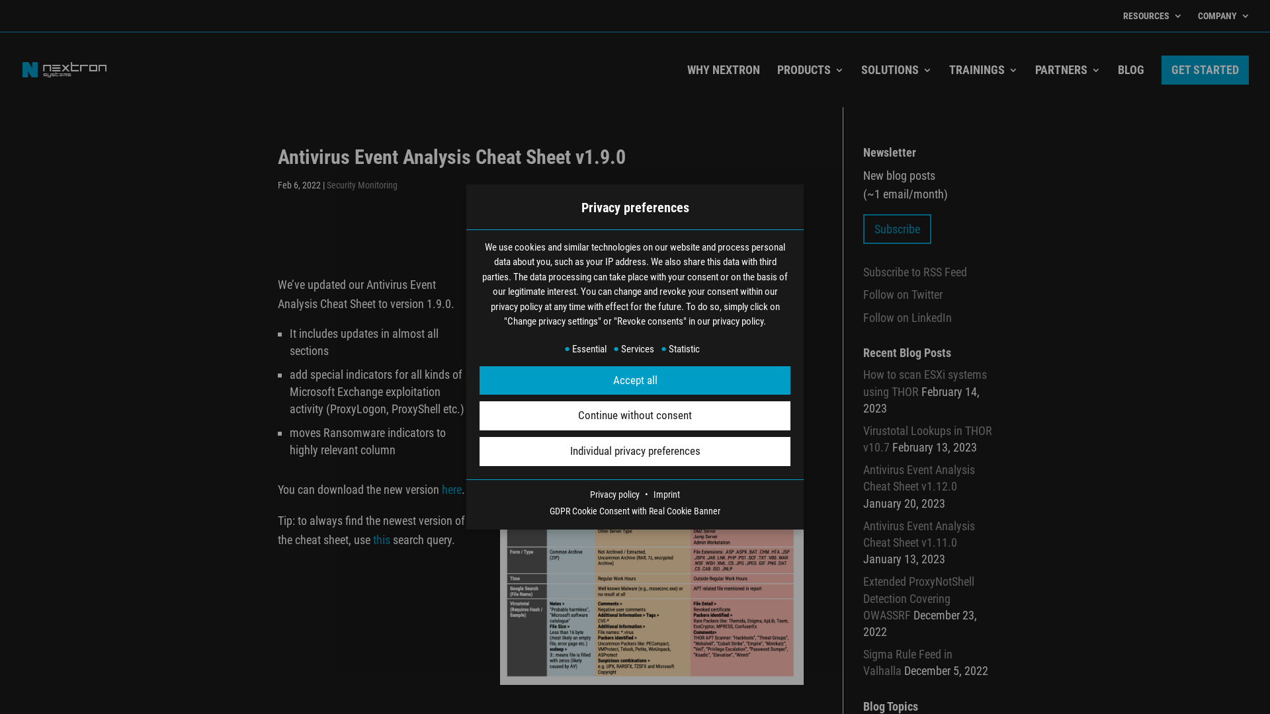
Task: Open 'Virustotal Lookups in THOR v10.7' post
Action: coord(927,439)
